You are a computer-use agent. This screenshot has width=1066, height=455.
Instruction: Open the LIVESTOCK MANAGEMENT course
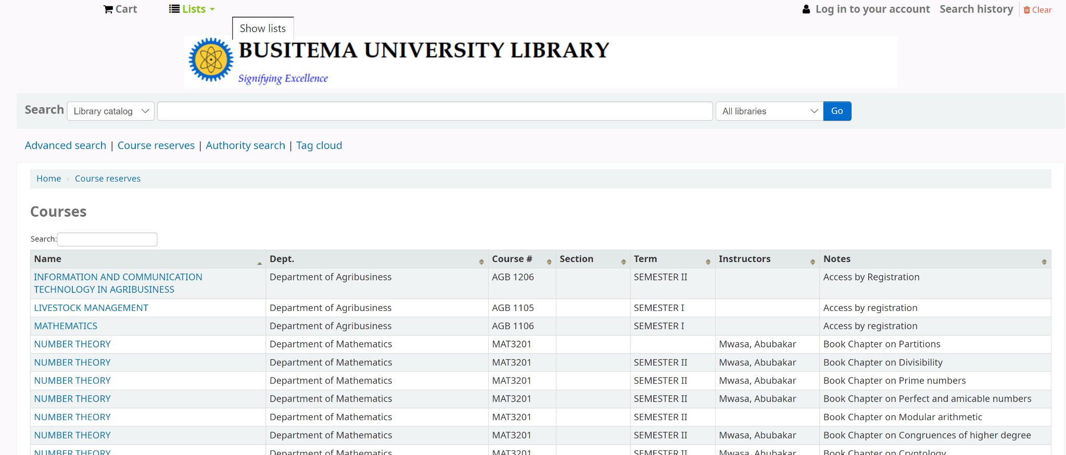[91, 308]
